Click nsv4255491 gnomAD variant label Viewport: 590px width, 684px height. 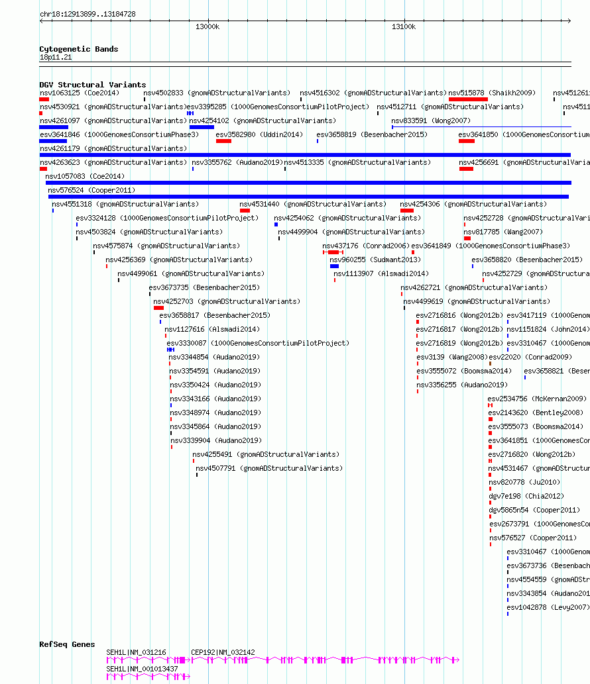266,455
